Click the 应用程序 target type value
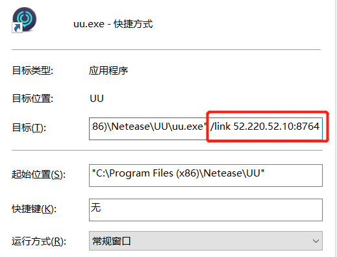 click(108, 71)
